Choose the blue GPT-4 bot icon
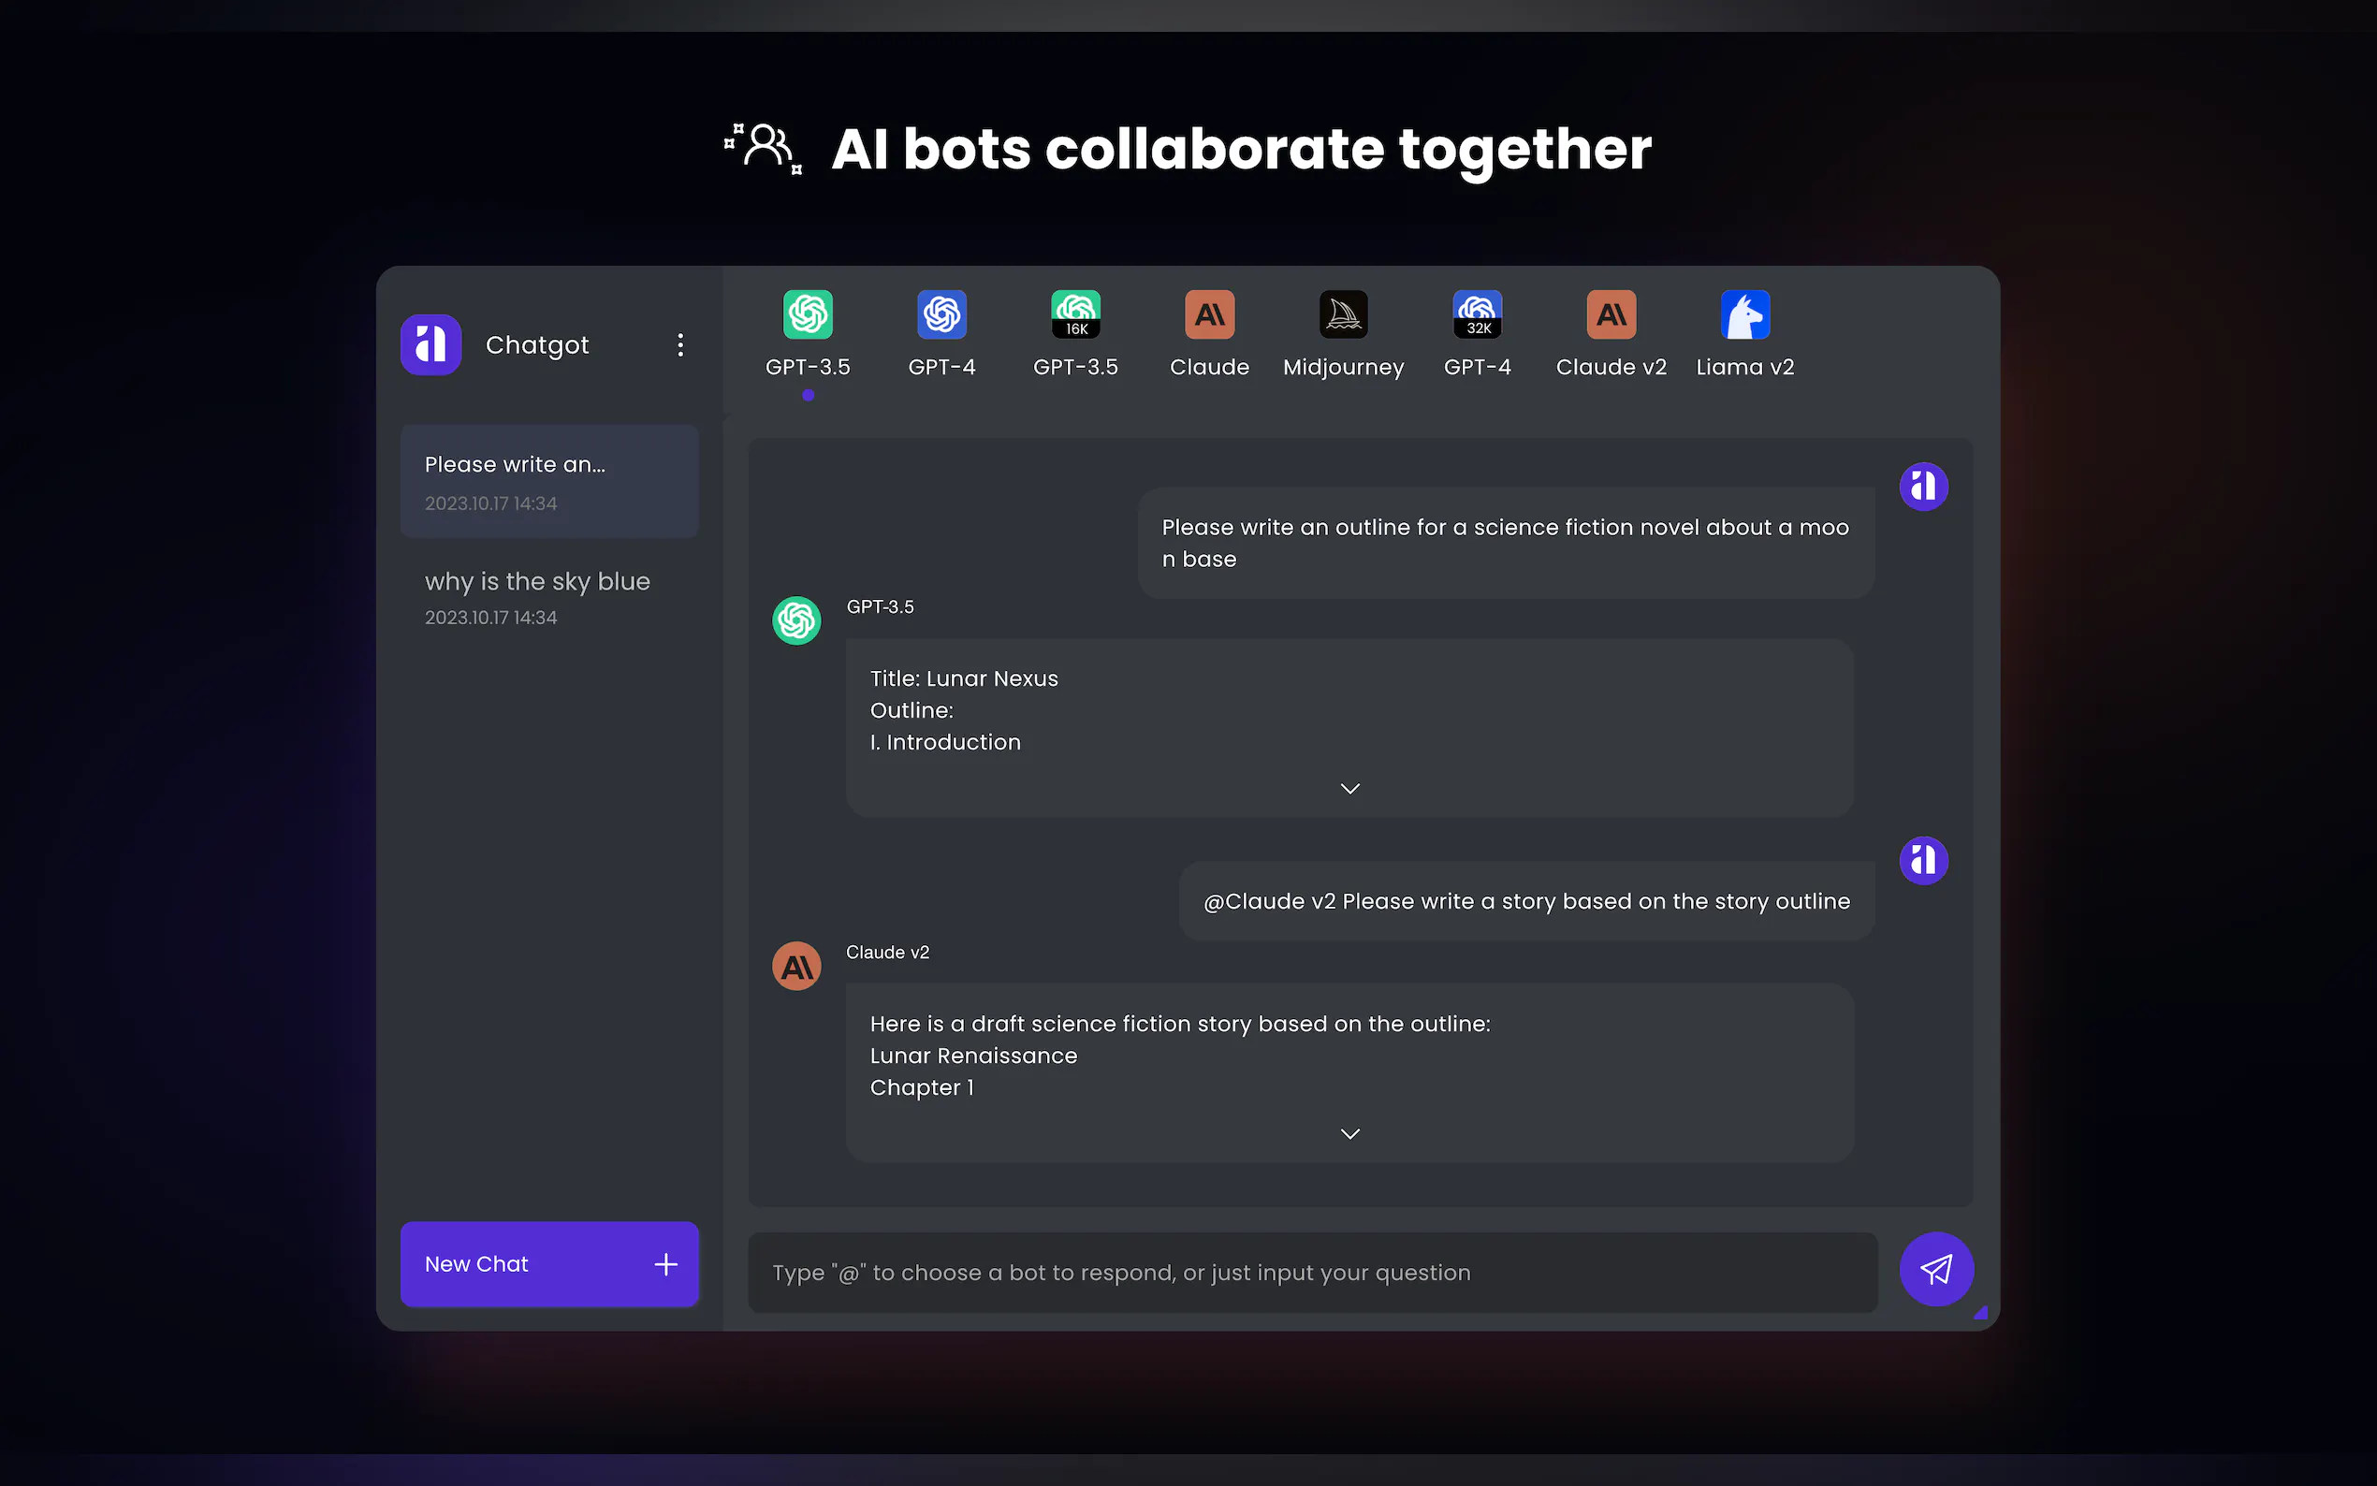 941,314
